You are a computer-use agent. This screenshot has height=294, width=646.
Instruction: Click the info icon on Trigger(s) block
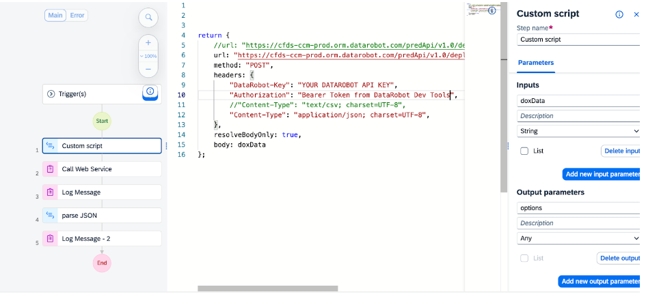[150, 92]
